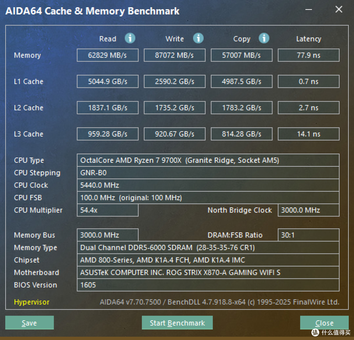Click Memory Type Dual Channel DDR5-6000 field

coord(208,248)
